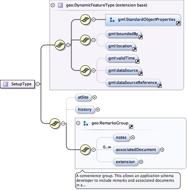Click the convenience group annotation tooltip
Viewport: 187px width, 190px height.
tap(128, 181)
